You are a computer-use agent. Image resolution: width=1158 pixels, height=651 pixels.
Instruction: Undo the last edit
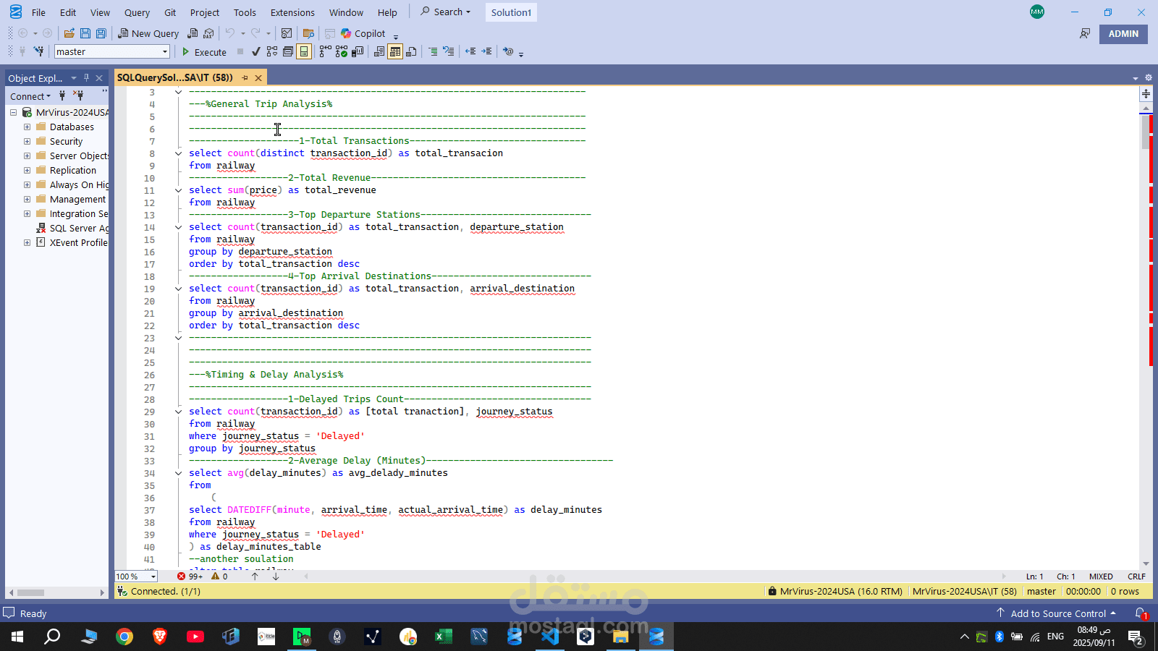tap(229, 33)
